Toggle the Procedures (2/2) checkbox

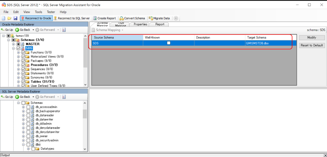(x=23, y=65)
